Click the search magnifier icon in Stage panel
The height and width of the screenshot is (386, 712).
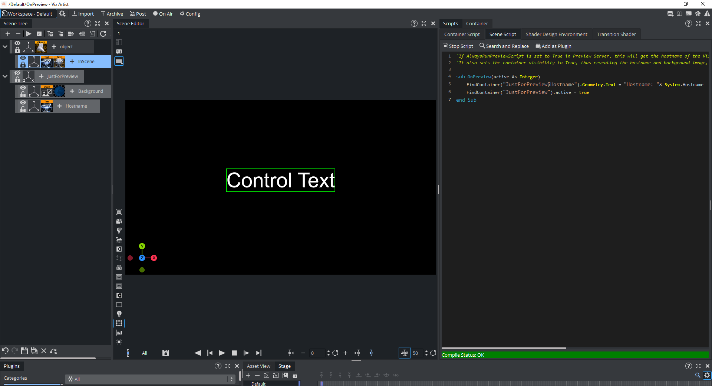point(698,375)
